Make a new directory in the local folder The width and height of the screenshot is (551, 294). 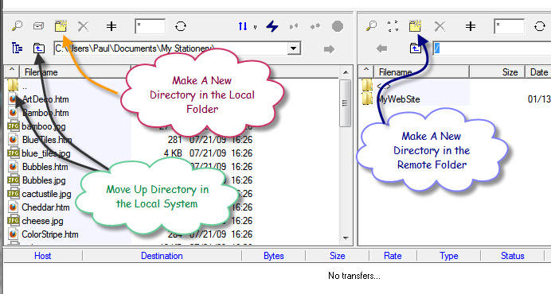coord(61,26)
